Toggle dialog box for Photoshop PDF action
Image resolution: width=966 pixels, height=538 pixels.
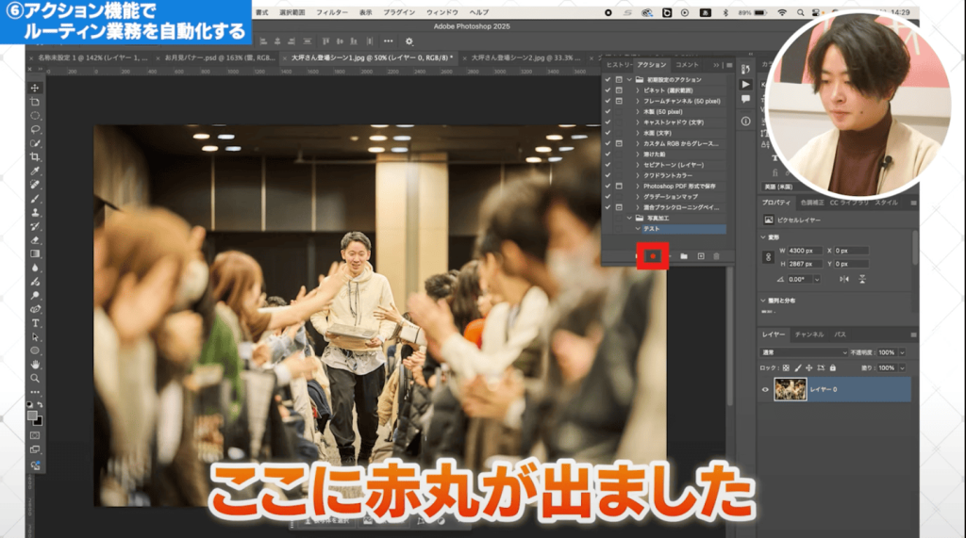619,186
